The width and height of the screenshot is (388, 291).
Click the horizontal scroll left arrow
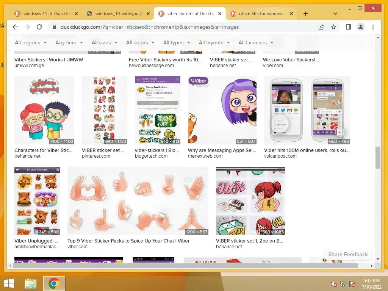pyautogui.click(x=10, y=266)
